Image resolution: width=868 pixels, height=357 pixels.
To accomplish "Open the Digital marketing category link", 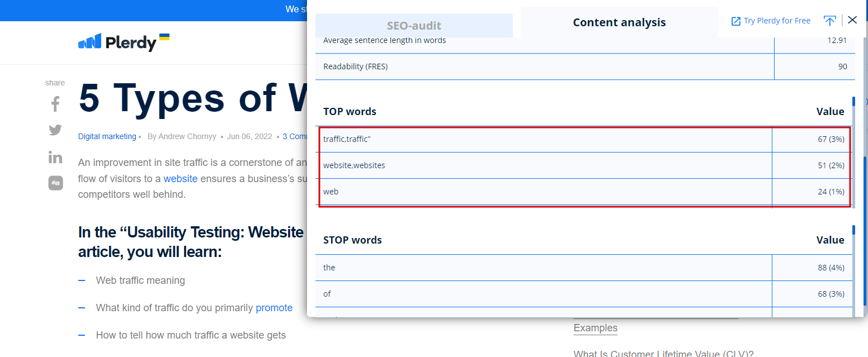I will (x=107, y=136).
